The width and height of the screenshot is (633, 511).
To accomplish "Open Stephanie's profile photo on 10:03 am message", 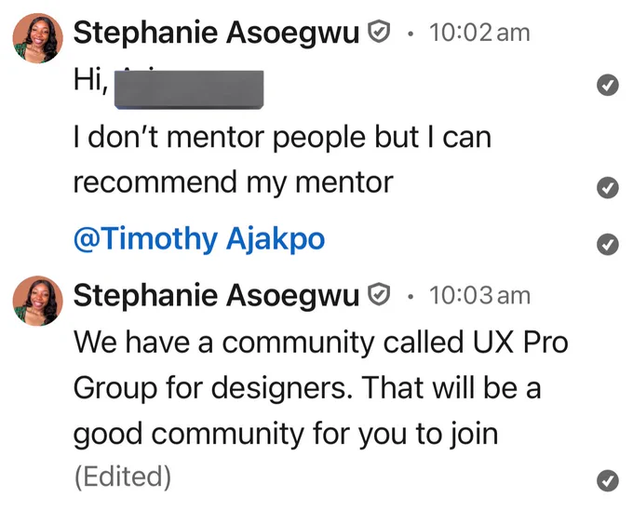I will click(38, 301).
